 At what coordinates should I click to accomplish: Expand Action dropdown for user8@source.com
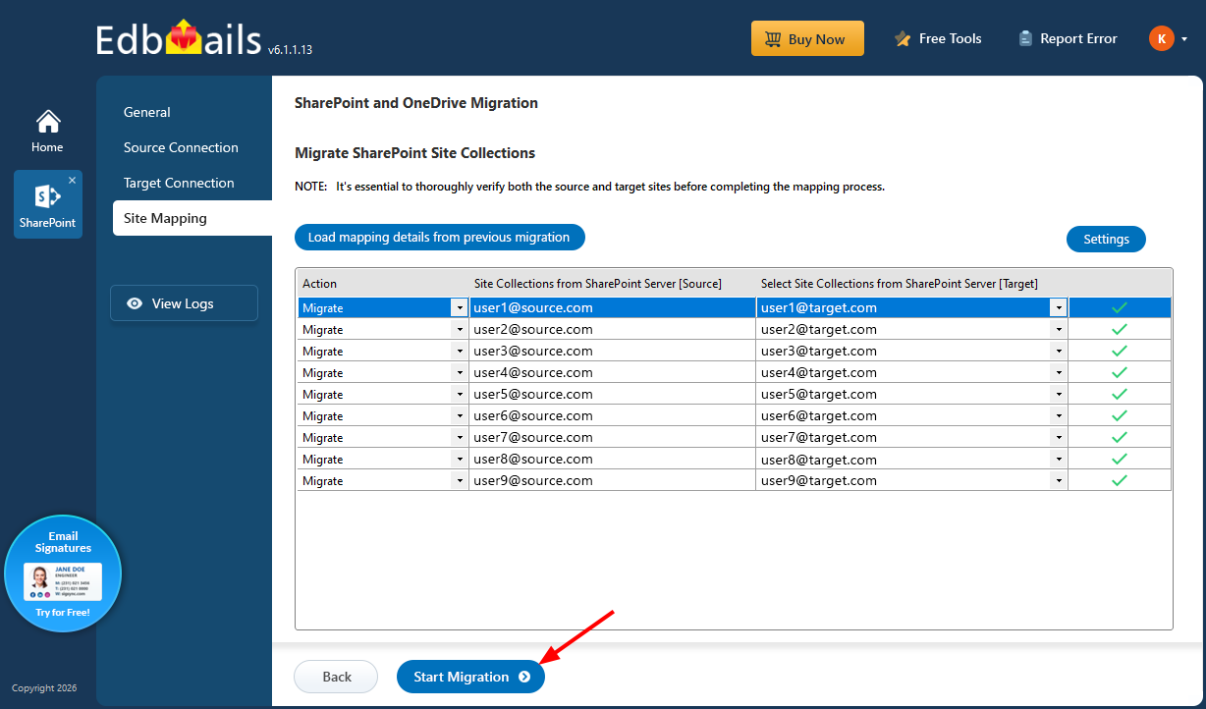point(459,459)
